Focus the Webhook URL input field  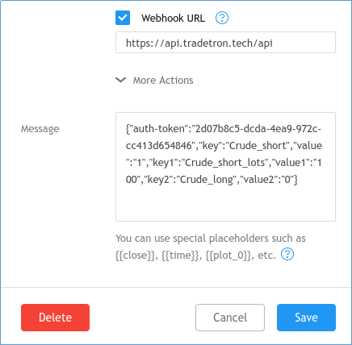[x=225, y=43]
